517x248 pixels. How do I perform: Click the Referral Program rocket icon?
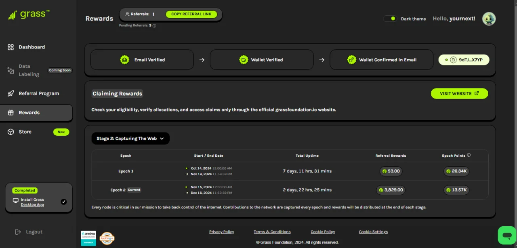pyautogui.click(x=11, y=93)
